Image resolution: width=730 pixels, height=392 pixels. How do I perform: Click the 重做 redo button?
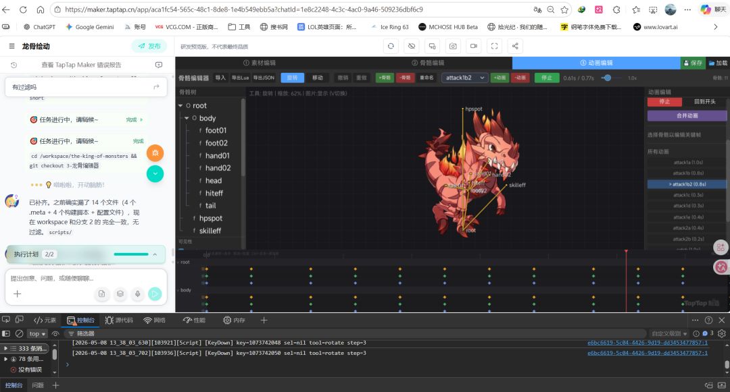[361, 78]
